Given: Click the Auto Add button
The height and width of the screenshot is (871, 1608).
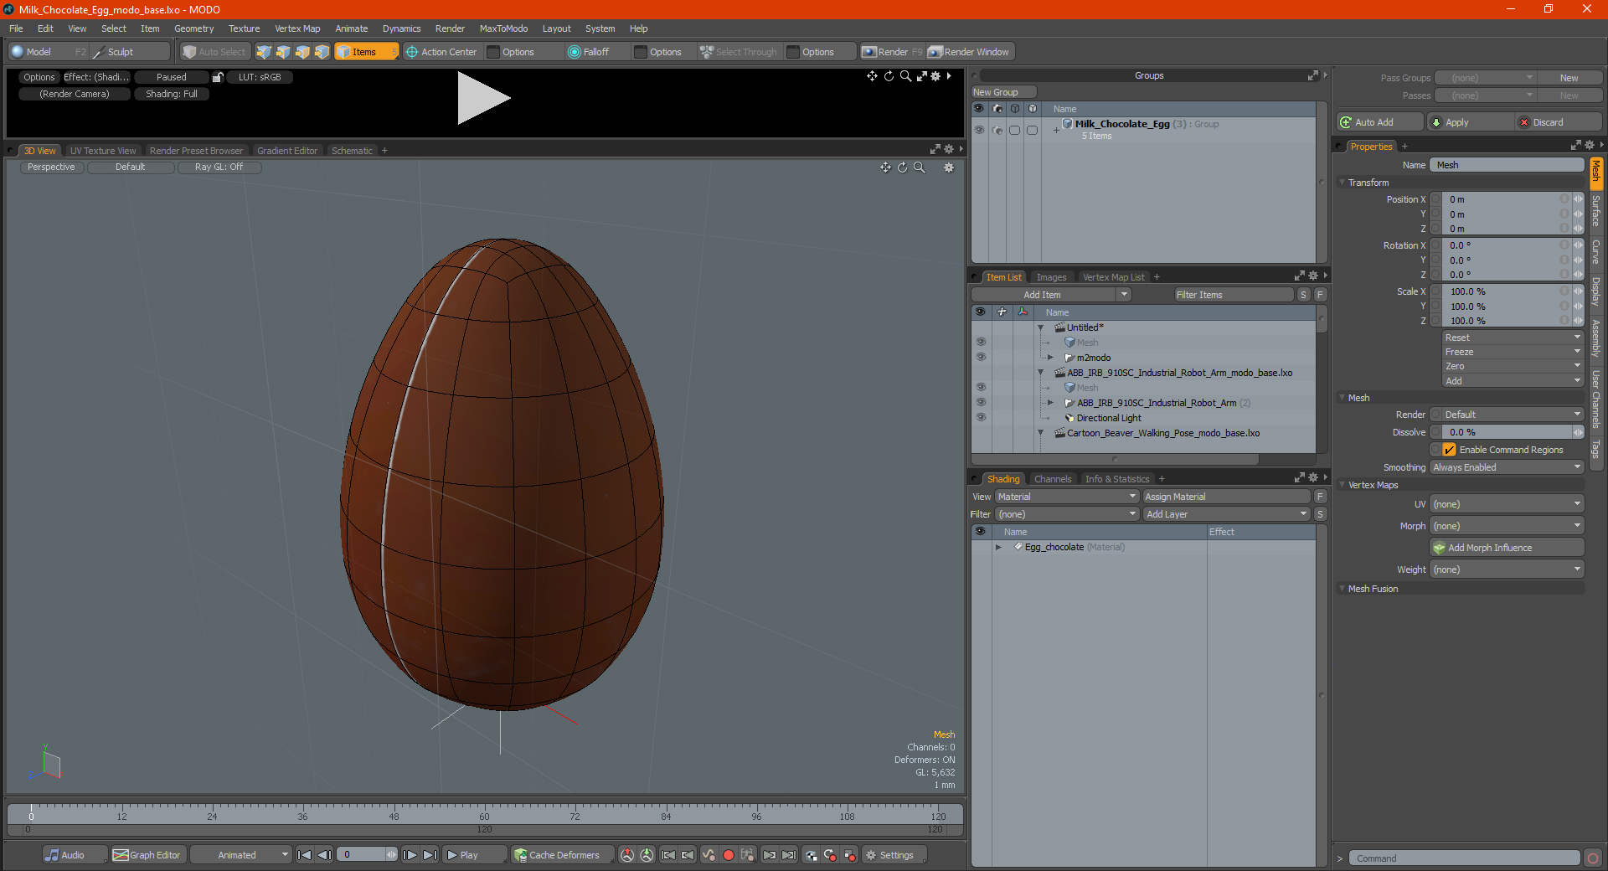Looking at the screenshot, I should pyautogui.click(x=1380, y=122).
